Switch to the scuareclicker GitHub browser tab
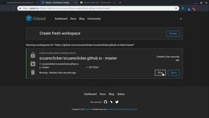This screenshot has width=209, height=118. tap(20, 3)
